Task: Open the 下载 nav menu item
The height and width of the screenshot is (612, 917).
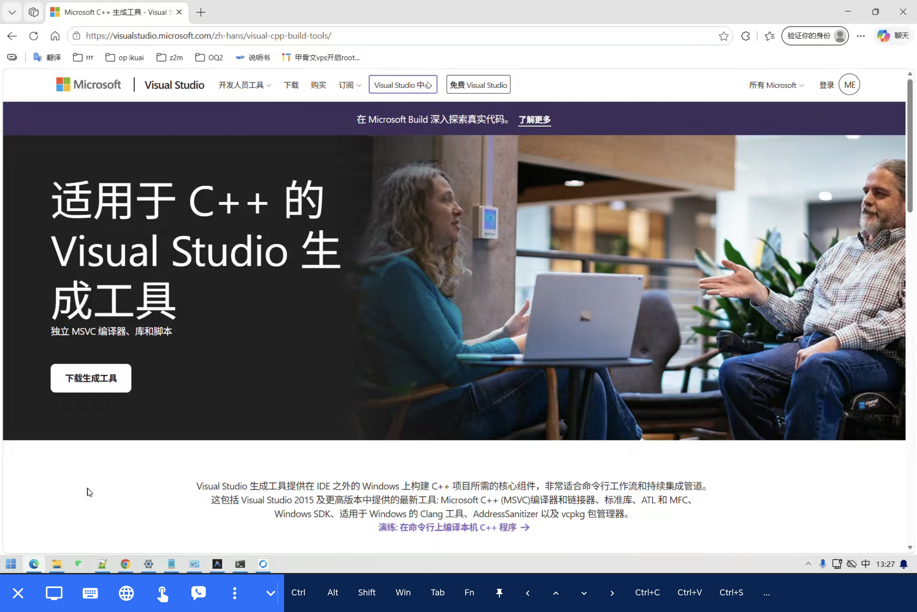Action: [x=291, y=85]
